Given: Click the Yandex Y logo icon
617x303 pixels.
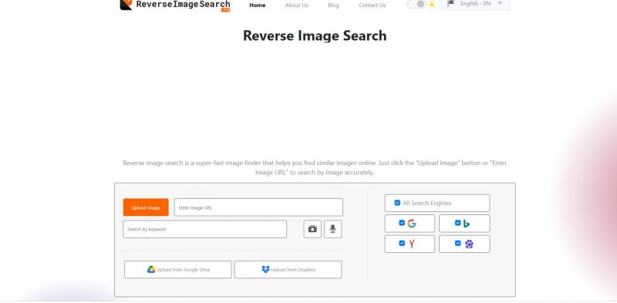Looking at the screenshot, I should [412, 244].
